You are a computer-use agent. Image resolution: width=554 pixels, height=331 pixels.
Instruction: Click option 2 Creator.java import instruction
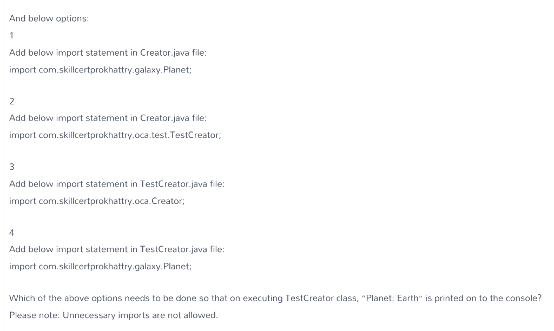108,118
